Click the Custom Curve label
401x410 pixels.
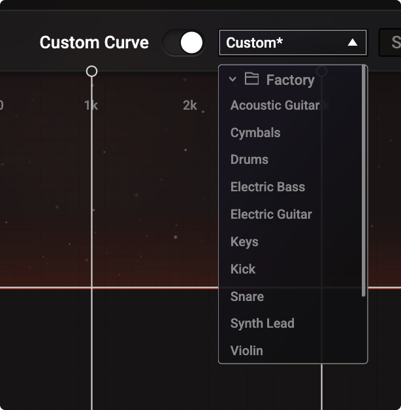pos(94,42)
